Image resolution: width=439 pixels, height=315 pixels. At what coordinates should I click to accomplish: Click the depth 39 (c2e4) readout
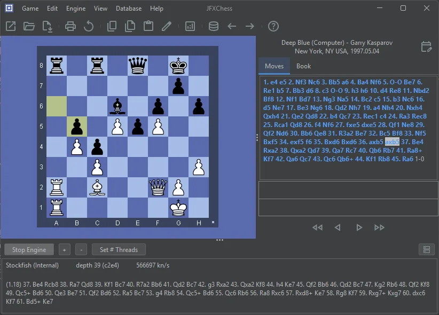[x=97, y=265]
